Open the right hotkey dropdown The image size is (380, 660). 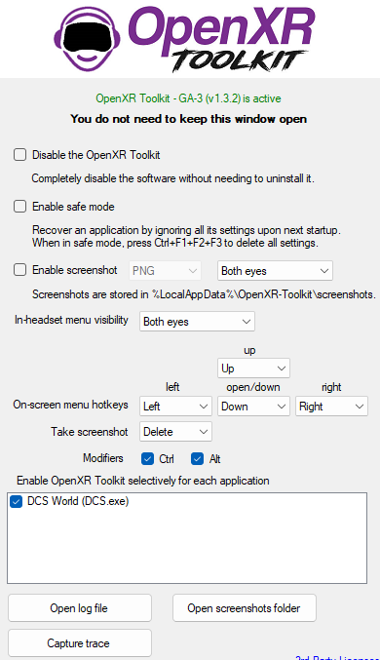331,407
